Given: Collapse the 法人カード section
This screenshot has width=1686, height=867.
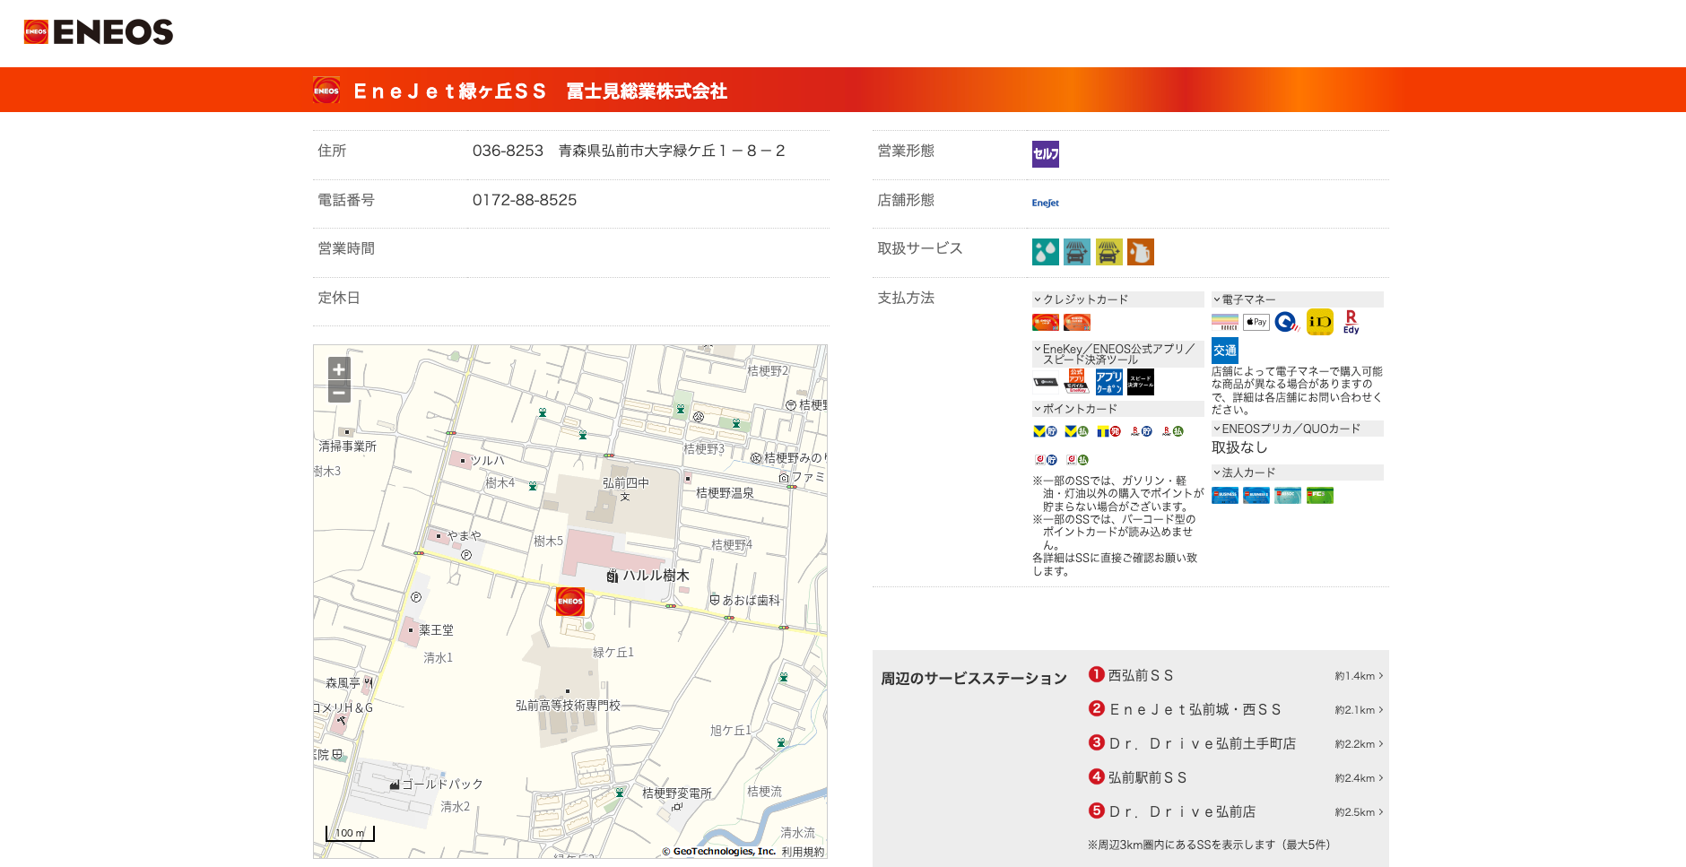Looking at the screenshot, I should pos(1297,473).
